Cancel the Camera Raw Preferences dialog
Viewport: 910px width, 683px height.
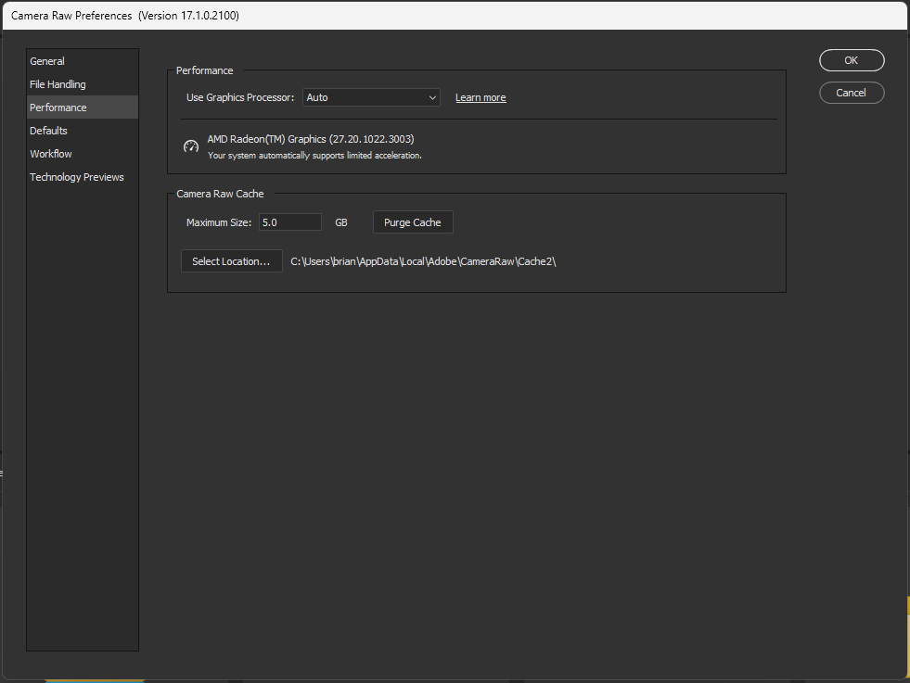tap(852, 93)
